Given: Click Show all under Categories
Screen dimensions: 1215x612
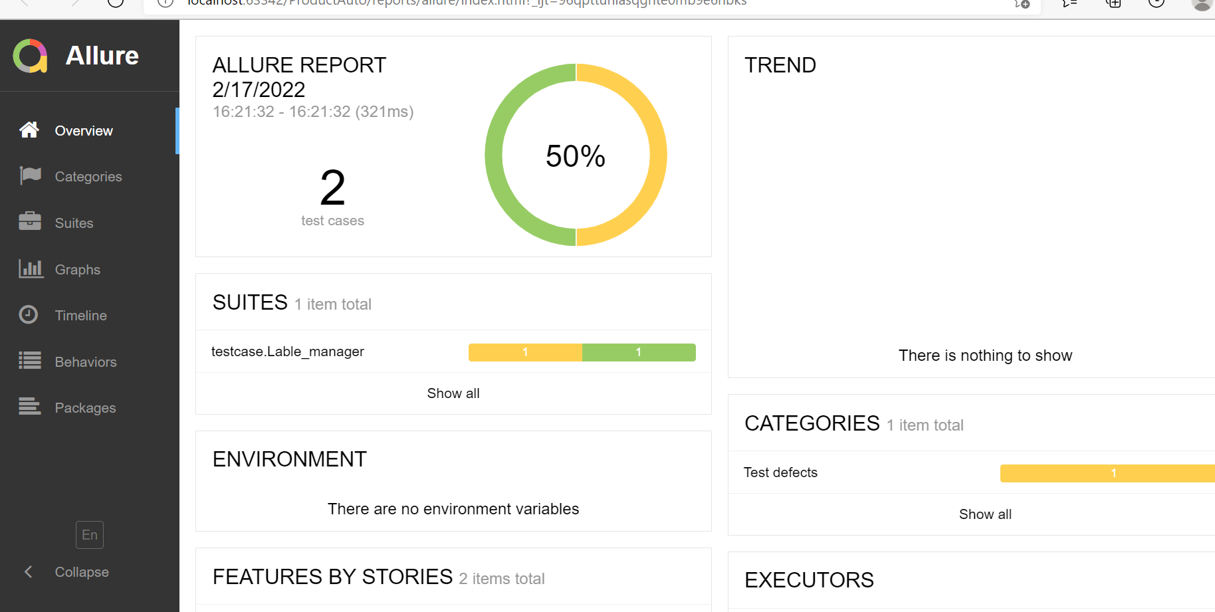Looking at the screenshot, I should pos(985,514).
